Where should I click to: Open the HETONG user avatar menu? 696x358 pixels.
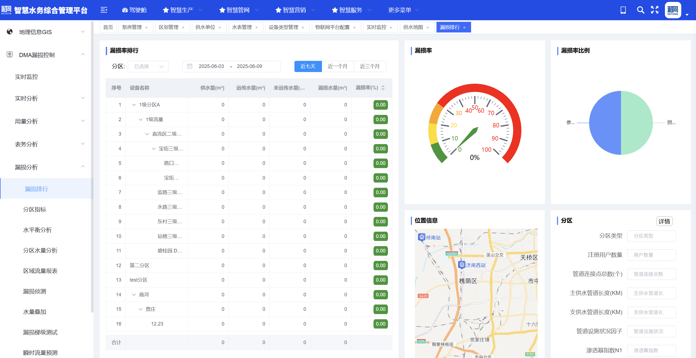[673, 10]
